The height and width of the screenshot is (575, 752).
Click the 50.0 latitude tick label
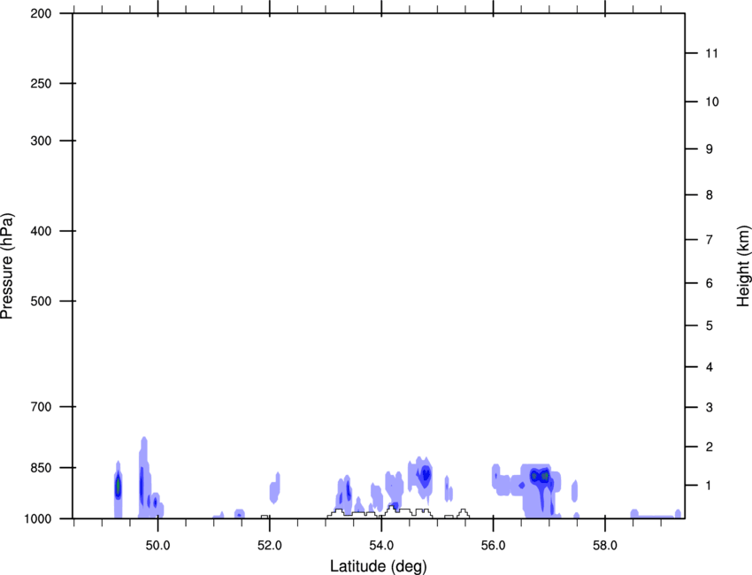click(x=157, y=545)
